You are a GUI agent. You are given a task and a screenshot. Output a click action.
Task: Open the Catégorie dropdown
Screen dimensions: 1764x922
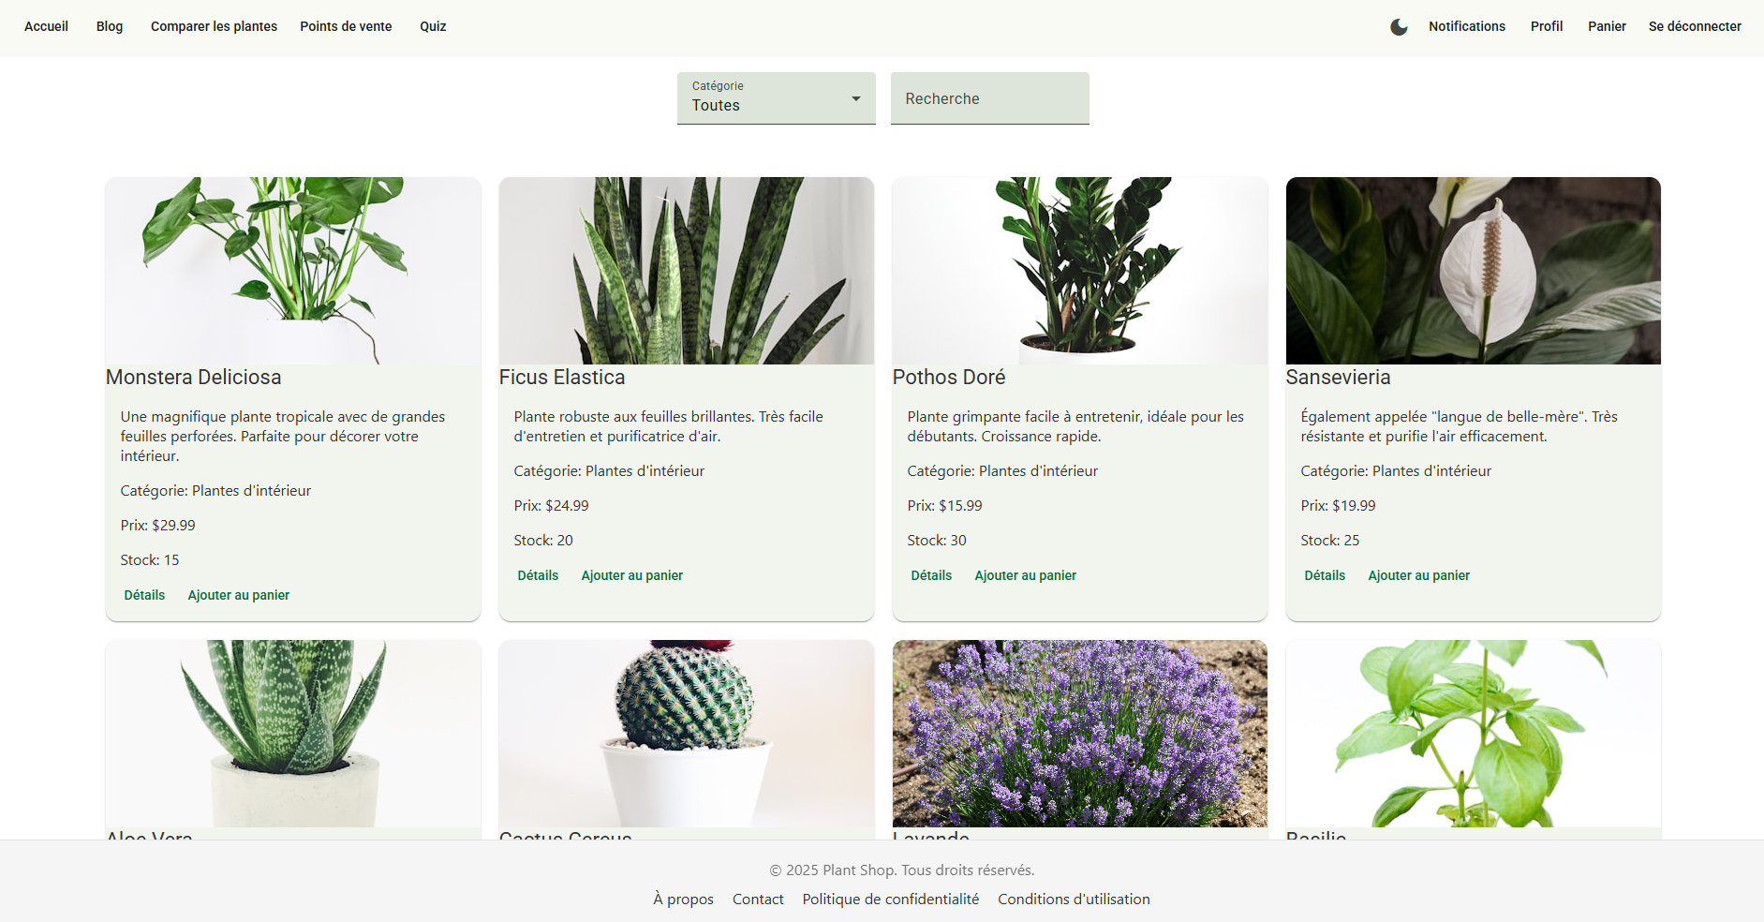click(x=776, y=98)
